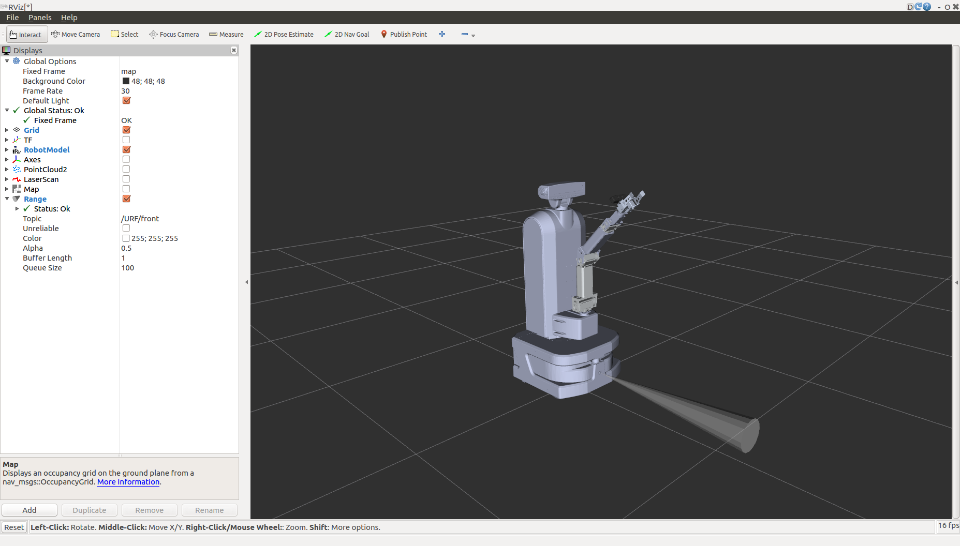Image resolution: width=960 pixels, height=546 pixels.
Task: Enable the LaserScan display checkbox
Action: pos(126,179)
